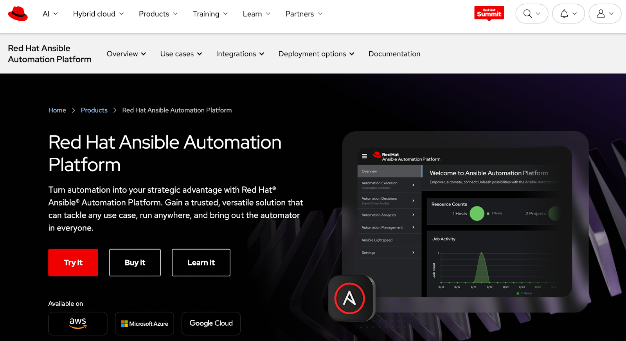Go to Home breadcrumb

tap(57, 110)
